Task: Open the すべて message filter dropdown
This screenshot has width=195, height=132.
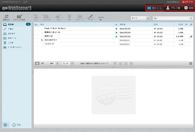Action: pyautogui.click(x=140, y=18)
